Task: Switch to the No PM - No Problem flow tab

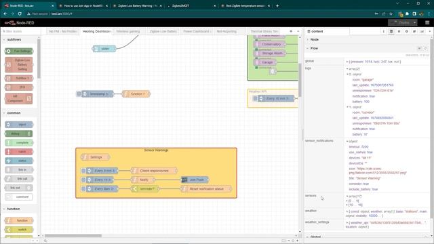Action: click(62, 32)
